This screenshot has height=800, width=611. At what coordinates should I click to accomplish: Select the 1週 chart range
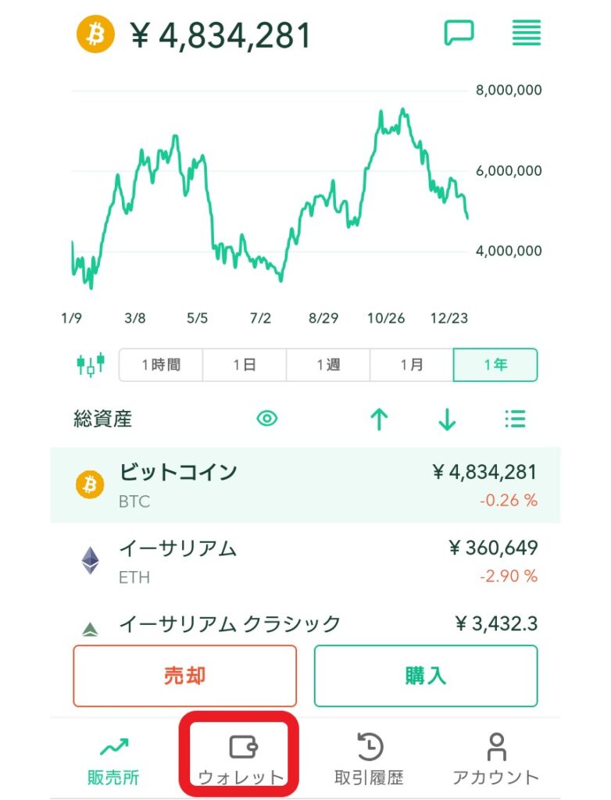328,365
